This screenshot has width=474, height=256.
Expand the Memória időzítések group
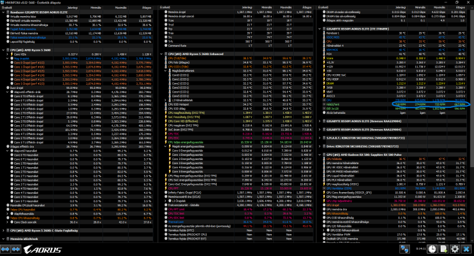(4, 239)
